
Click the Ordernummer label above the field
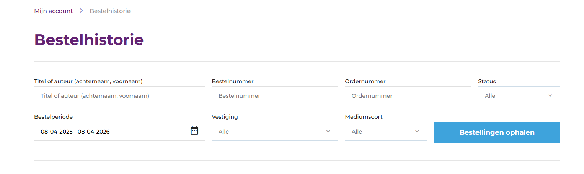pos(365,81)
